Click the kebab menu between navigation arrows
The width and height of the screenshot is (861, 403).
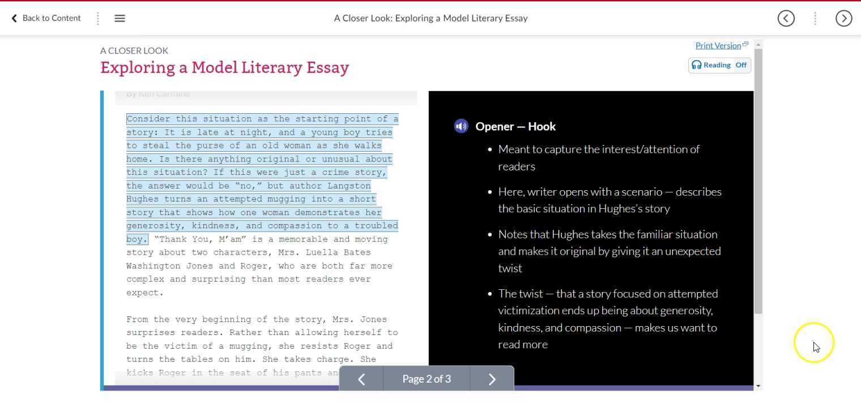pos(815,18)
